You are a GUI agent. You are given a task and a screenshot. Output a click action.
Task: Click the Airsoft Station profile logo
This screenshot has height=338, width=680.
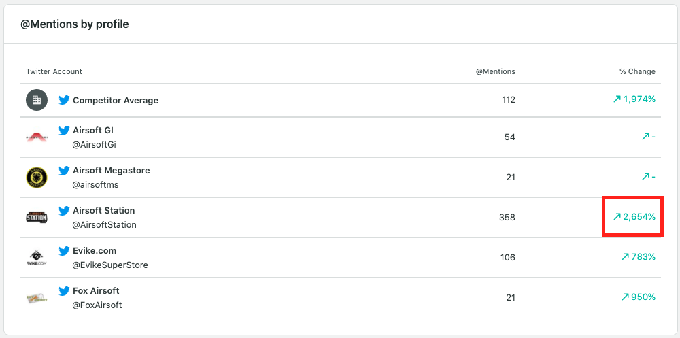click(36, 218)
